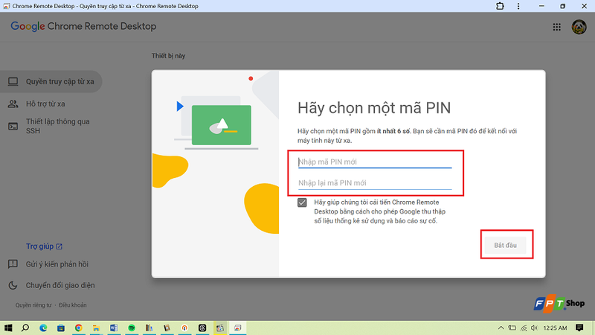
Task: Open the volume speaker tray icon
Action: coord(534,328)
